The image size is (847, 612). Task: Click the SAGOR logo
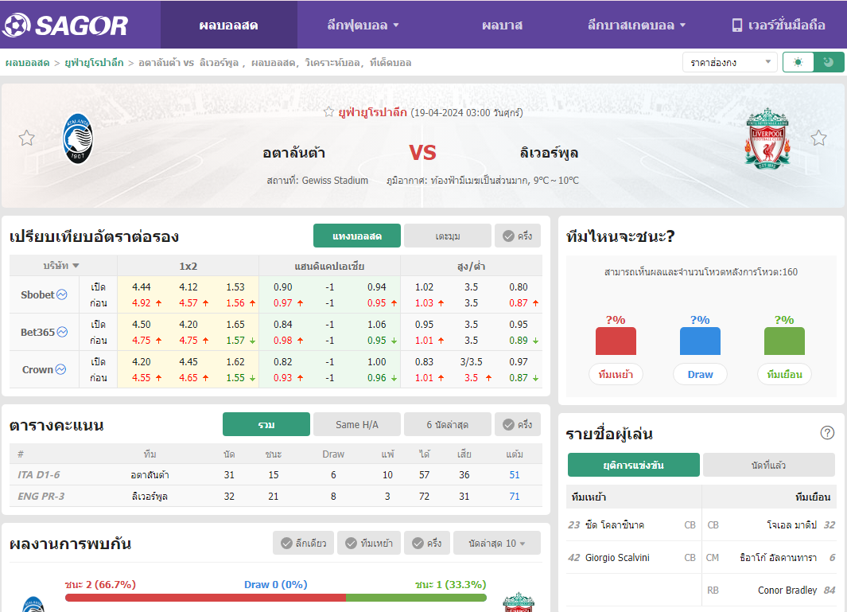click(x=65, y=25)
